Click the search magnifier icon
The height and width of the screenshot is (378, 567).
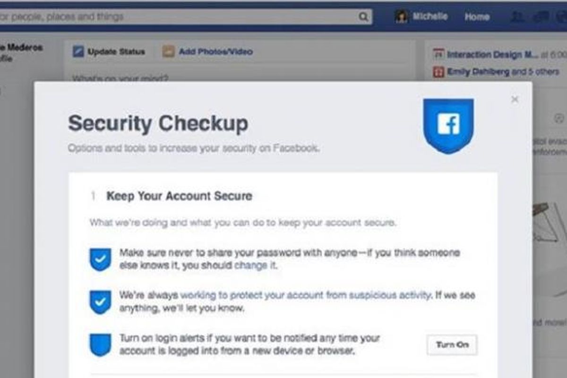click(363, 17)
